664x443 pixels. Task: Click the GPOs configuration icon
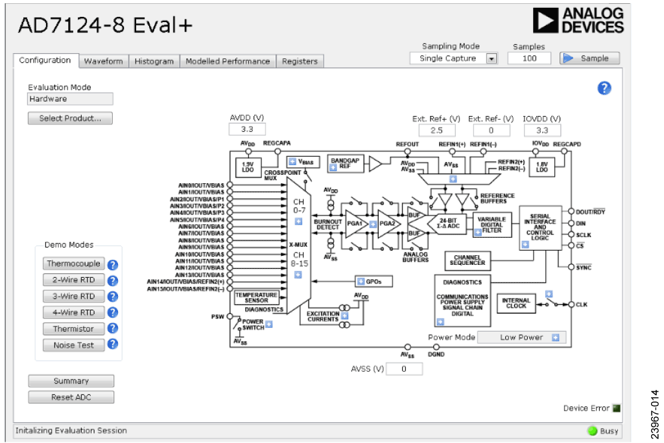tap(361, 282)
